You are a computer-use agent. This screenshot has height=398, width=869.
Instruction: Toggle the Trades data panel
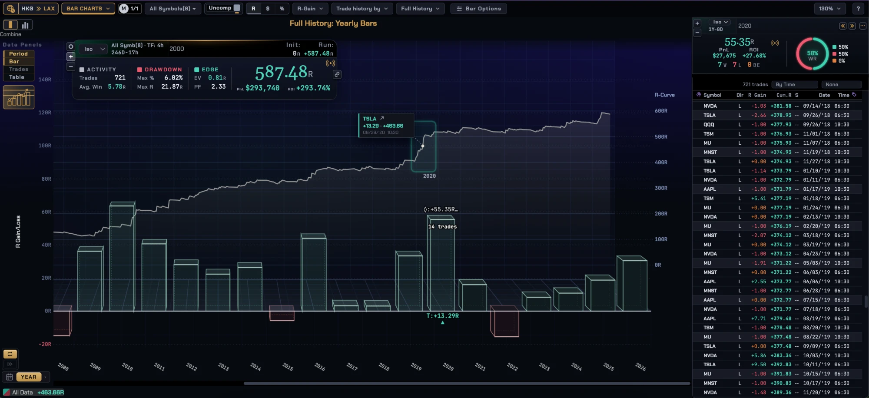[x=19, y=70]
